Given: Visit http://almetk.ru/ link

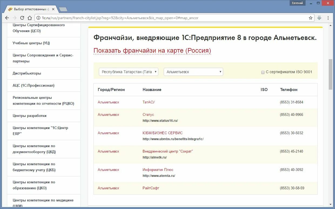Looking at the screenshot, I should click(x=155, y=157).
